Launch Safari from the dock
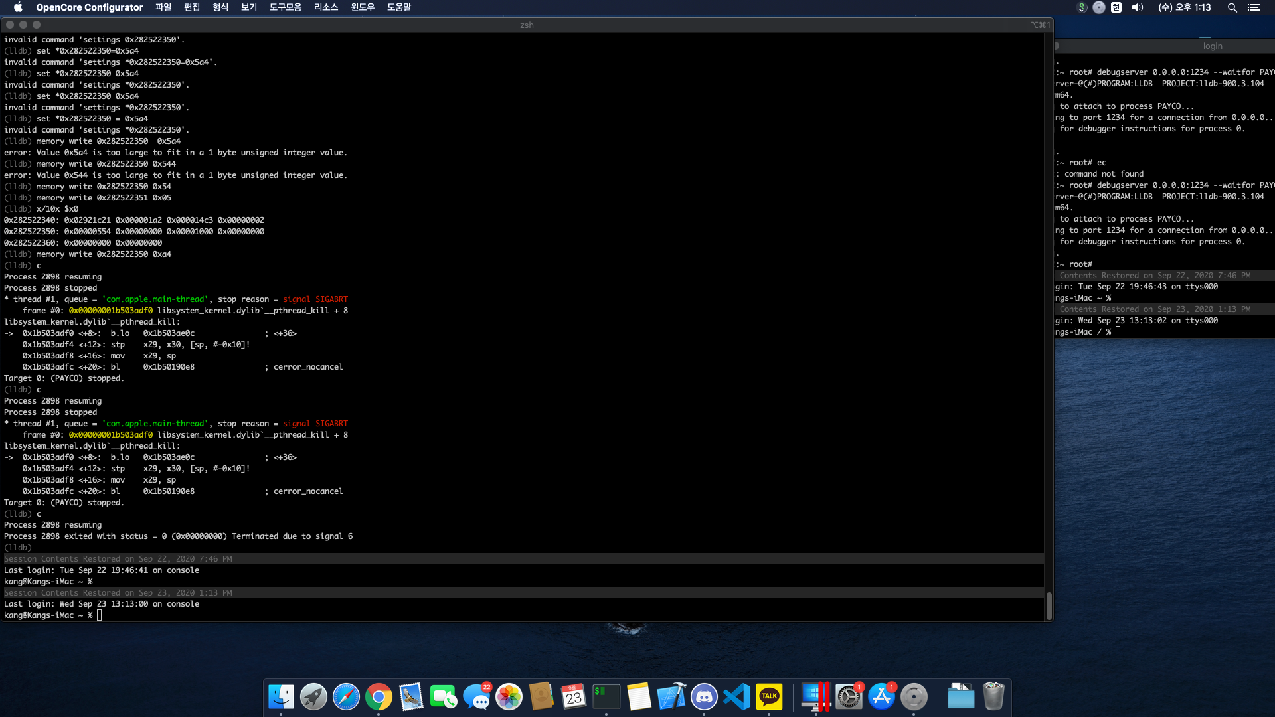1275x717 pixels. (x=346, y=696)
